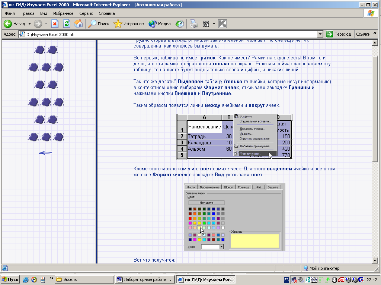Click the vertical scrollbar thumb
The height and width of the screenshot is (285, 381).
click(375, 109)
